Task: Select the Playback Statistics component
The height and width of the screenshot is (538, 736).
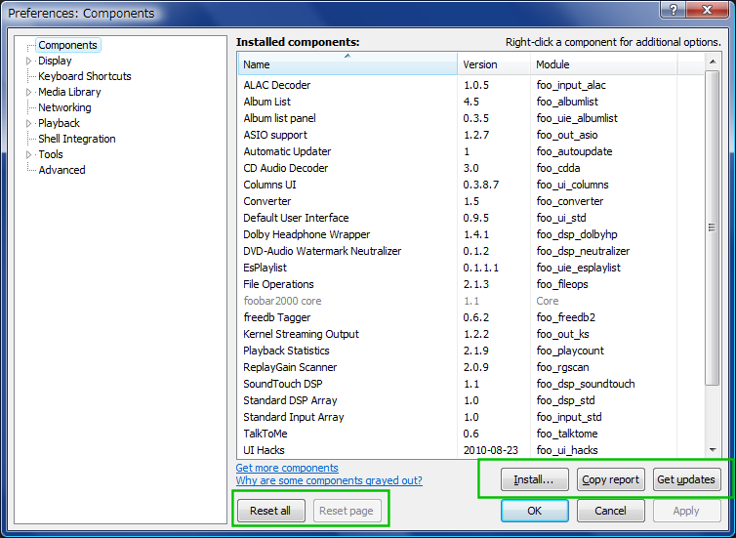Action: [x=471, y=351]
